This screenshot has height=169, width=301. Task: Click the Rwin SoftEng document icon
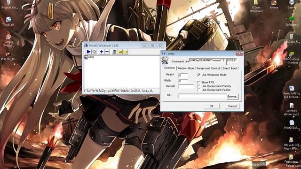tap(292, 92)
